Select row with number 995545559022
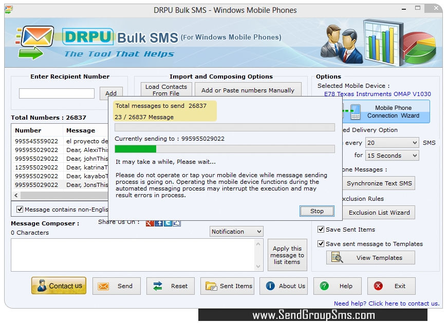Viewport: 447px width, 323px height. [60, 141]
